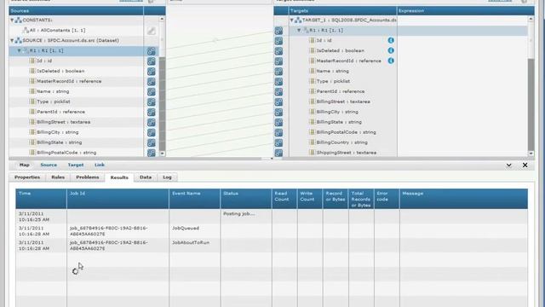Viewport: 545px width, 307px height.
Task: Click the link icon beside target Type
Action: (278, 82)
